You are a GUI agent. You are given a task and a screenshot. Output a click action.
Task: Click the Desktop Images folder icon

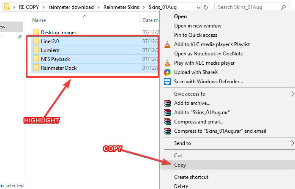tap(36, 32)
